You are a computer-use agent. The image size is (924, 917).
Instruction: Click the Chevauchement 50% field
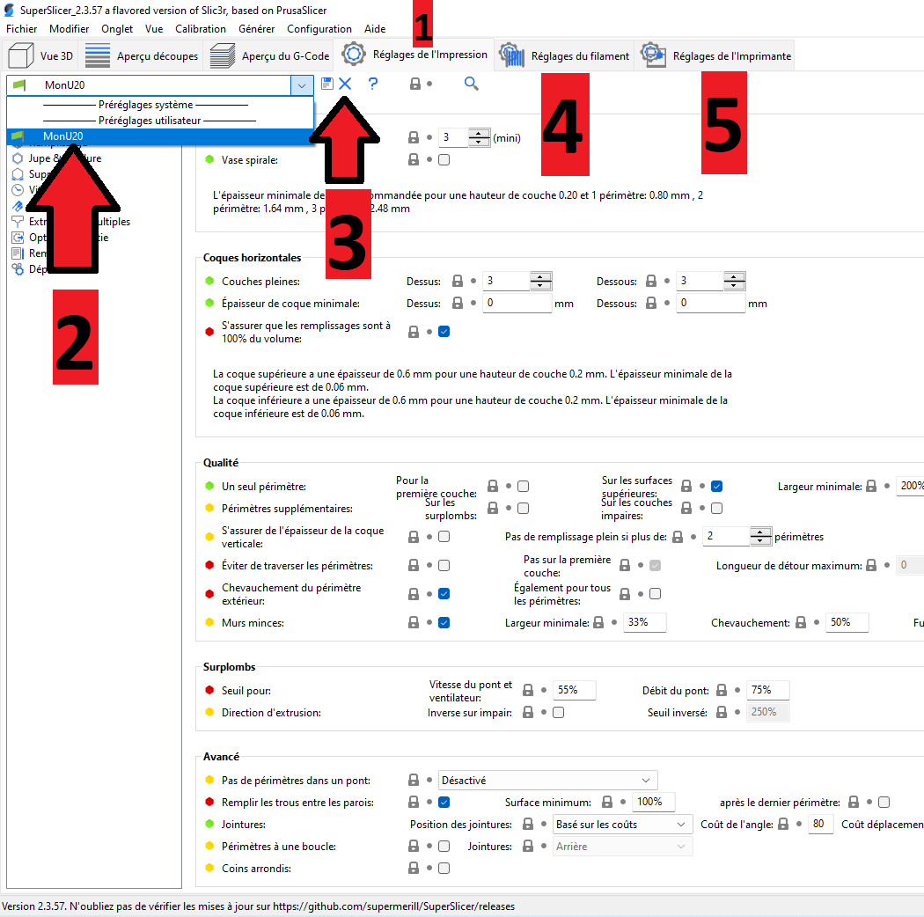point(847,622)
